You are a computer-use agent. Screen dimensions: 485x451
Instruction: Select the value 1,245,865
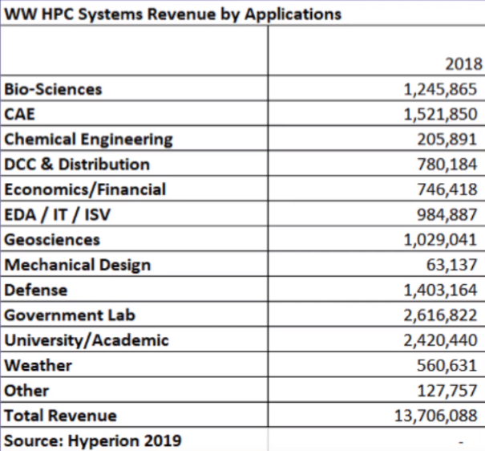click(440, 89)
